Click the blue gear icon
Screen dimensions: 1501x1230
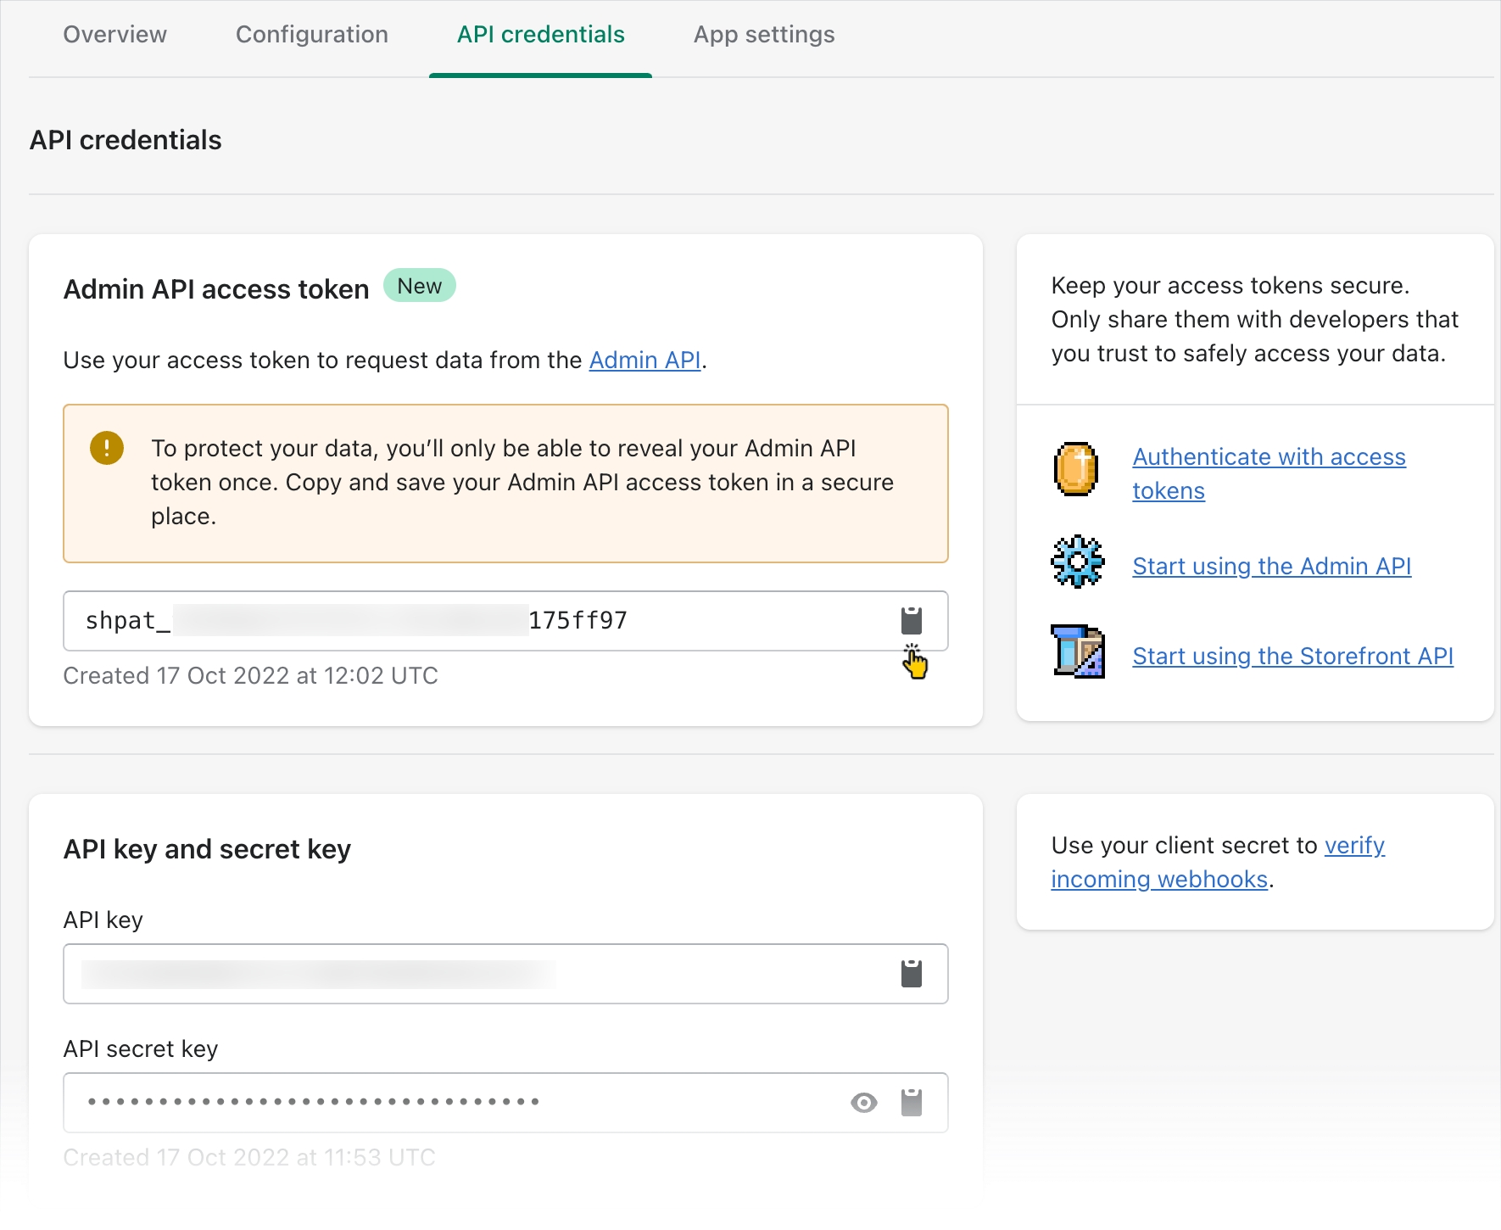(1077, 562)
